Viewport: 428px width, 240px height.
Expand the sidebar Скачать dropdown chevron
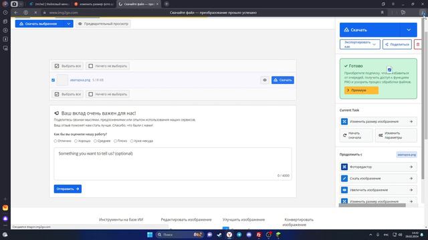(409, 30)
